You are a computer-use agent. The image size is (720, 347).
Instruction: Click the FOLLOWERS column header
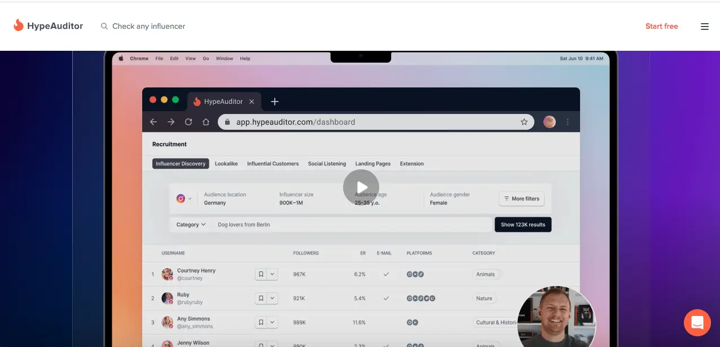pyautogui.click(x=306, y=253)
